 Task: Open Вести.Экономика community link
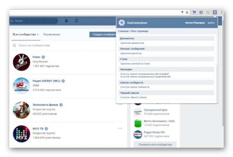160,121
